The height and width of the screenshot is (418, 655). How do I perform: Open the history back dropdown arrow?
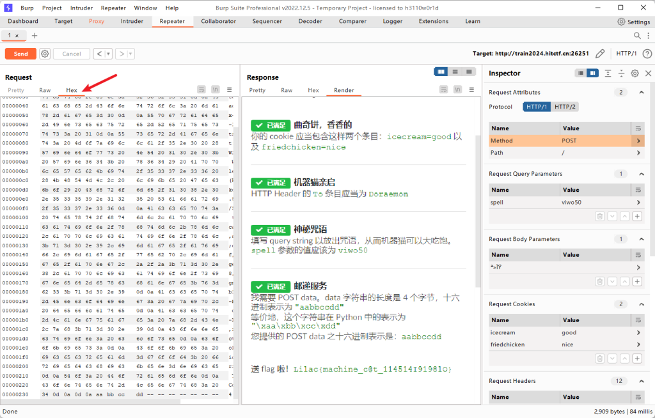tap(108, 54)
